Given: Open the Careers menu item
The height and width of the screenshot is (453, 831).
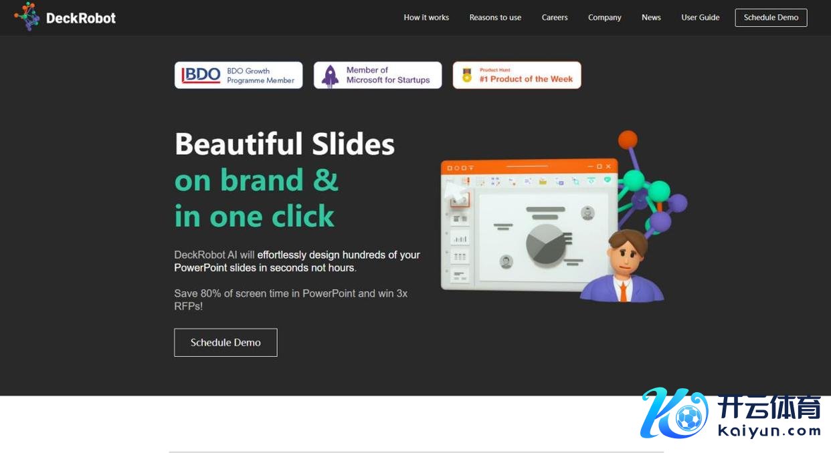Looking at the screenshot, I should (x=555, y=17).
